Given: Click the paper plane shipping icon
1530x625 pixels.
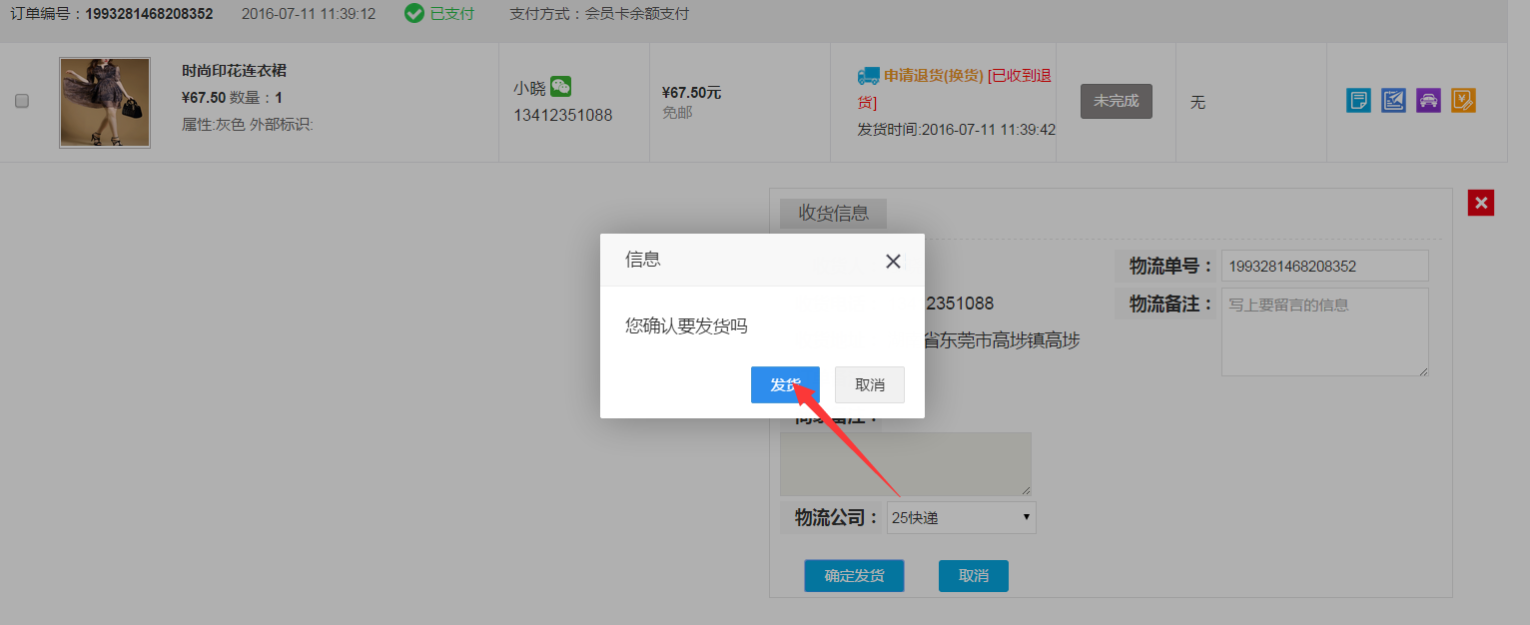Looking at the screenshot, I should (1393, 101).
